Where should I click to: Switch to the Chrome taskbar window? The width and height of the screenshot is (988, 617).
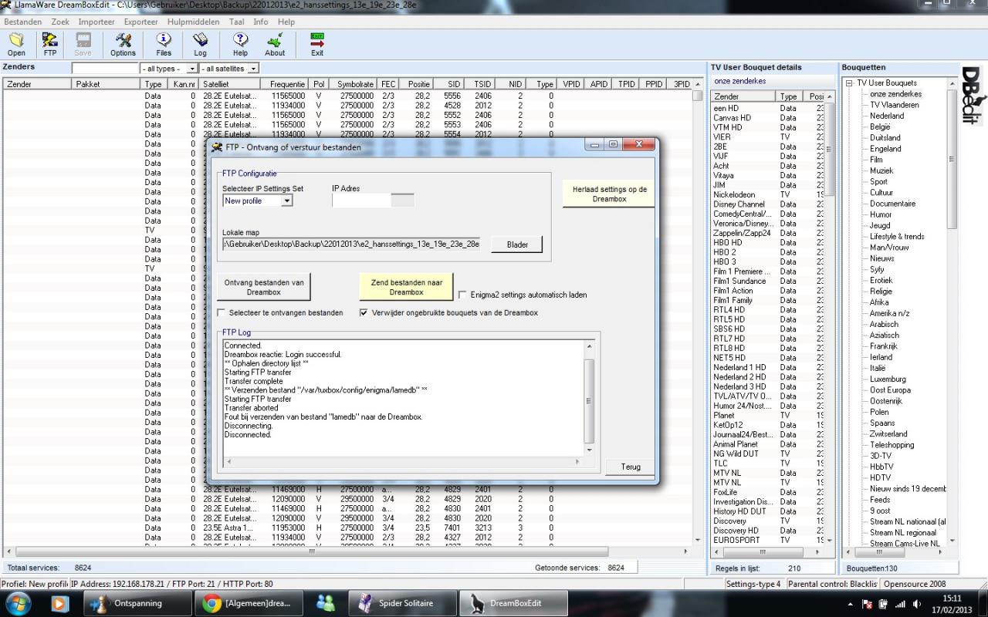click(x=250, y=603)
